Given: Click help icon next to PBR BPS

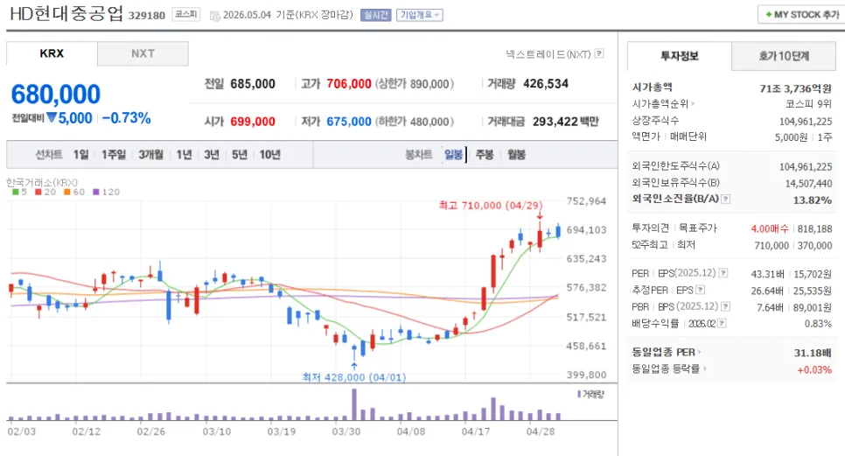Looking at the screenshot, I should [x=725, y=306].
